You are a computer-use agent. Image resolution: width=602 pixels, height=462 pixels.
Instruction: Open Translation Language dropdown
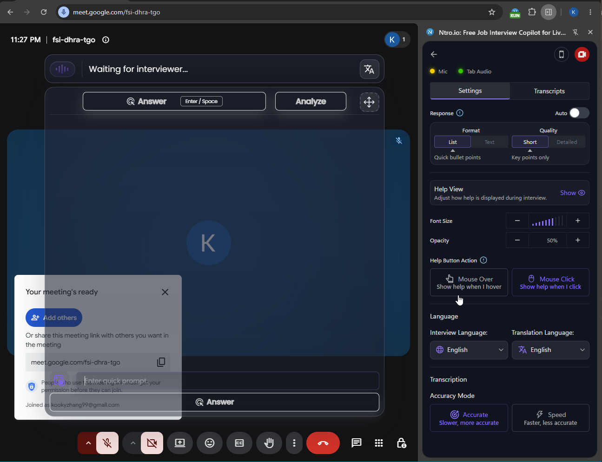550,350
